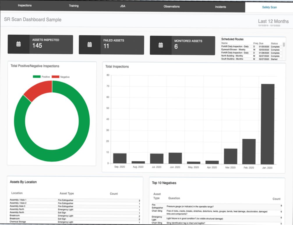This screenshot has height=225, width=293.
Task: Open the Assets Inspected 145 card
Action: coord(40,44)
